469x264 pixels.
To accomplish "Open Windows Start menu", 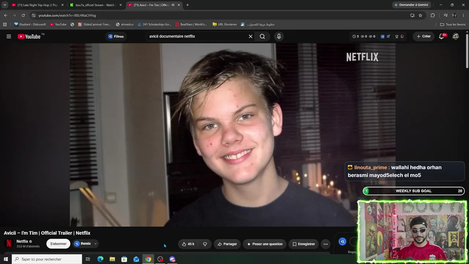I will tap(6, 259).
